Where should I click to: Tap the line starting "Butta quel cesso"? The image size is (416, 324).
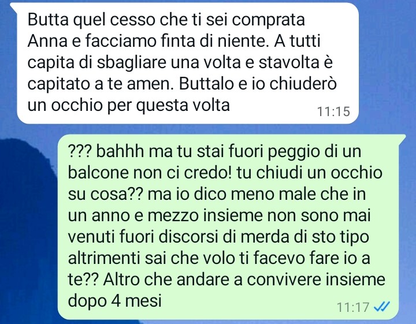166,20
